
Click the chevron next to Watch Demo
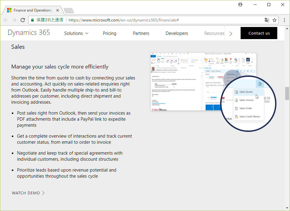click(x=44, y=193)
